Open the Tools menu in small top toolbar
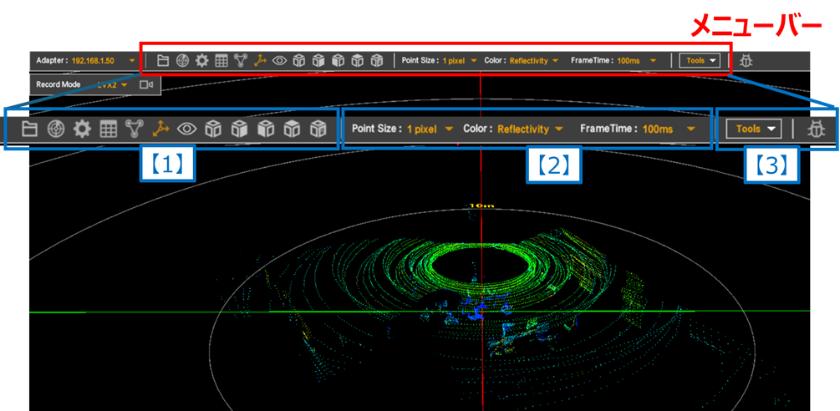The image size is (840, 411). coord(699,60)
